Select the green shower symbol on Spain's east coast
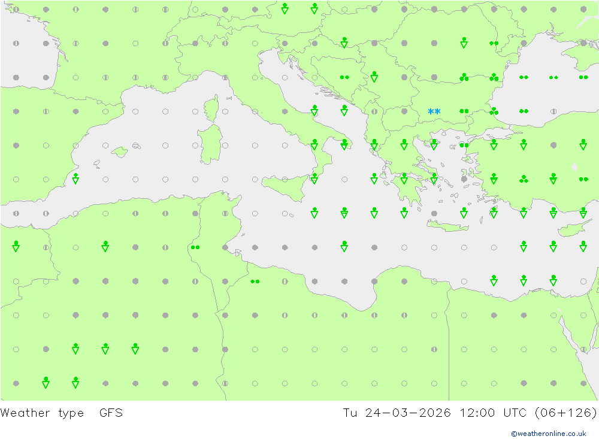The height and width of the screenshot is (439, 599). (75, 178)
